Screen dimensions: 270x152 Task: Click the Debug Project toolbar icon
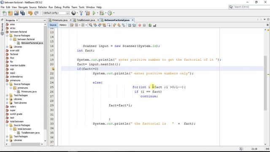click(x=102, y=13)
